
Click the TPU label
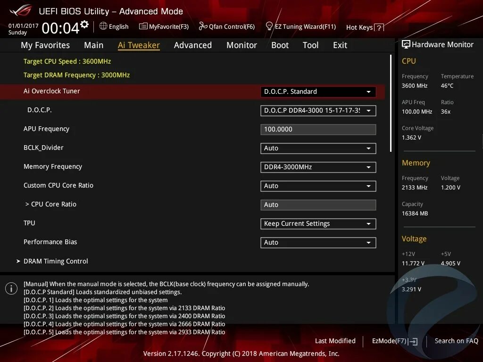(29, 223)
